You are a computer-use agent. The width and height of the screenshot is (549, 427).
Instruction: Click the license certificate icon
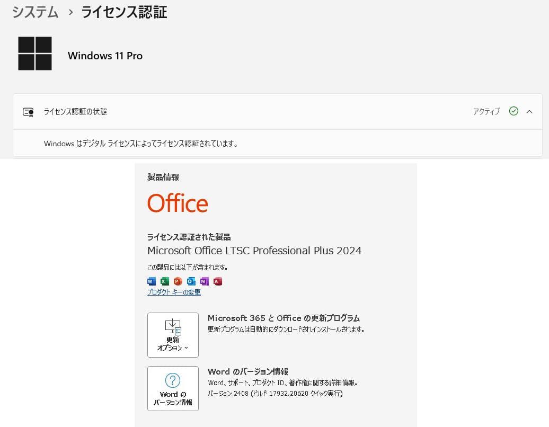[x=28, y=112]
